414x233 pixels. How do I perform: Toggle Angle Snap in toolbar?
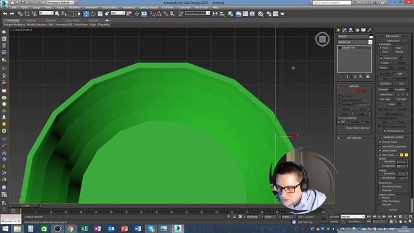click(159, 14)
